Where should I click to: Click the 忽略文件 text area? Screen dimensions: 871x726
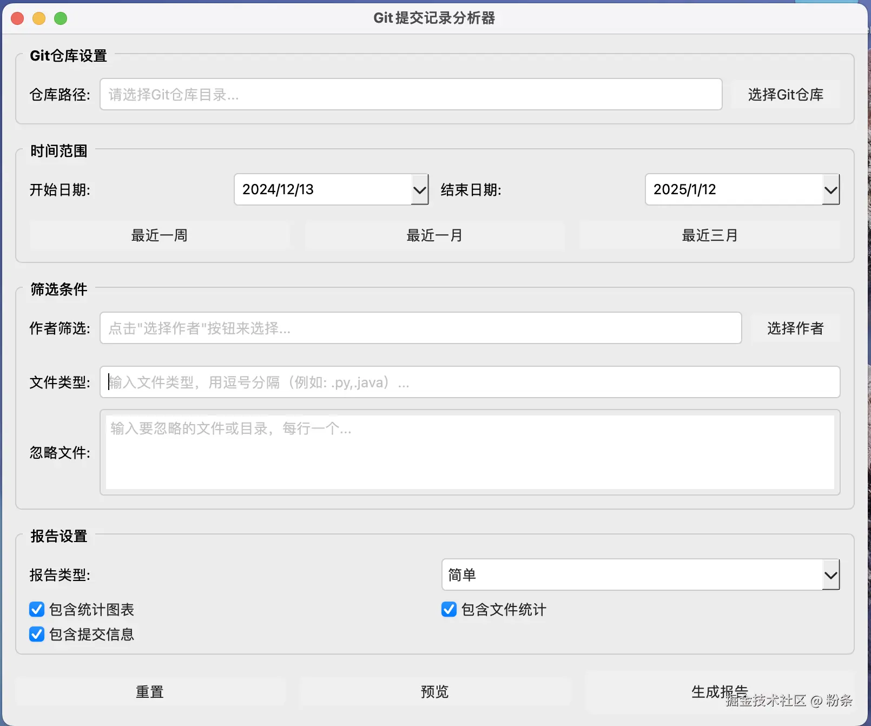click(x=469, y=452)
